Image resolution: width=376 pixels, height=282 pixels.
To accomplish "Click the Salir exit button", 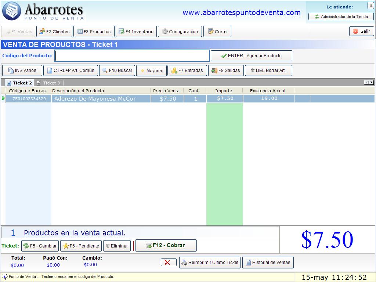I will (361, 31).
